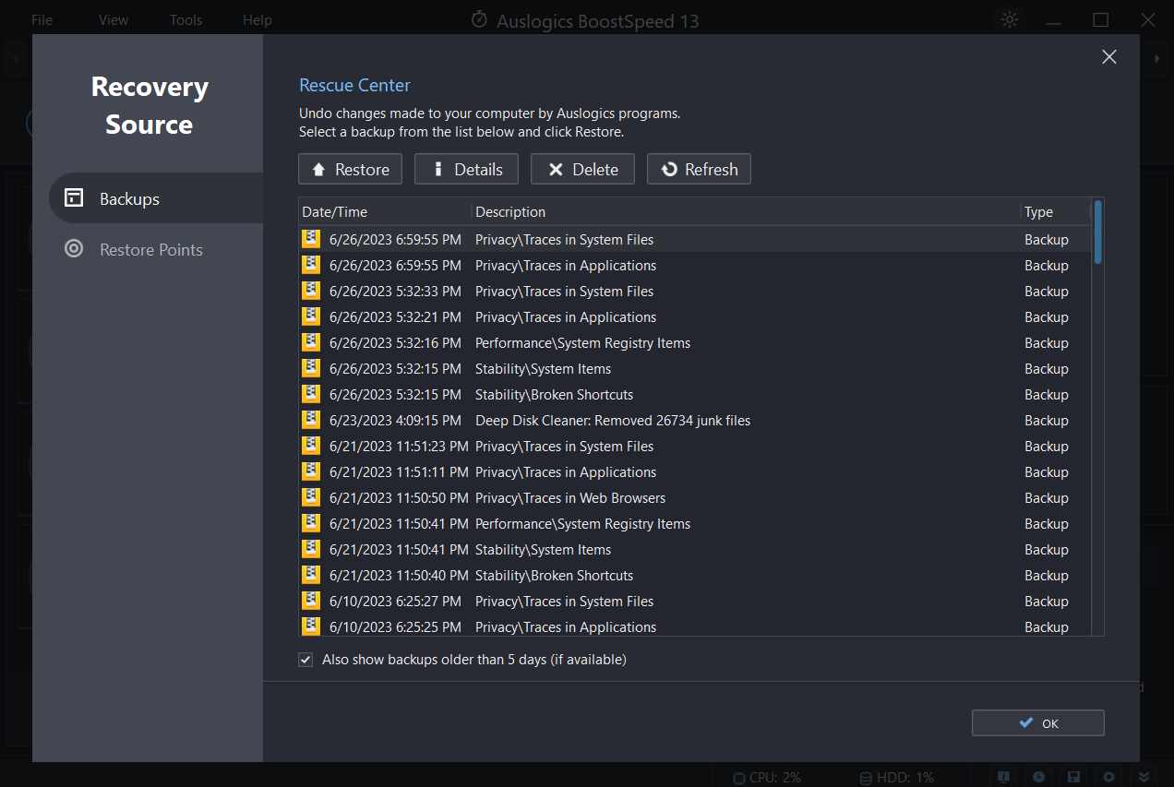Sort the list by the Date/Time column header
The image size is (1174, 787).
(385, 212)
